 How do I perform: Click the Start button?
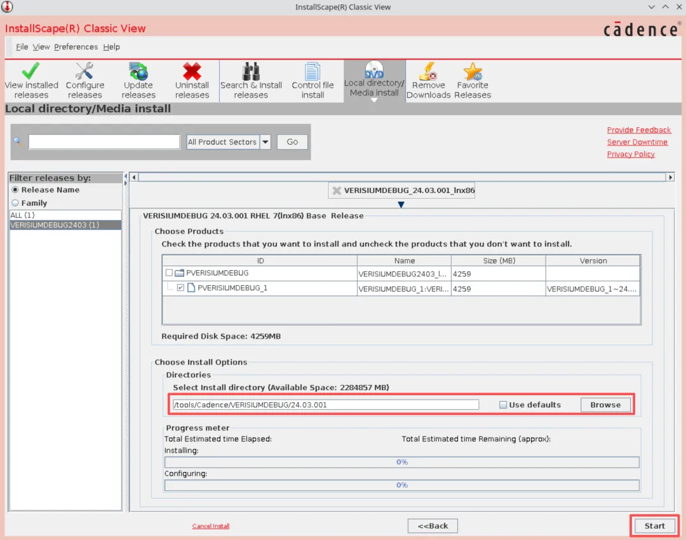(654, 526)
